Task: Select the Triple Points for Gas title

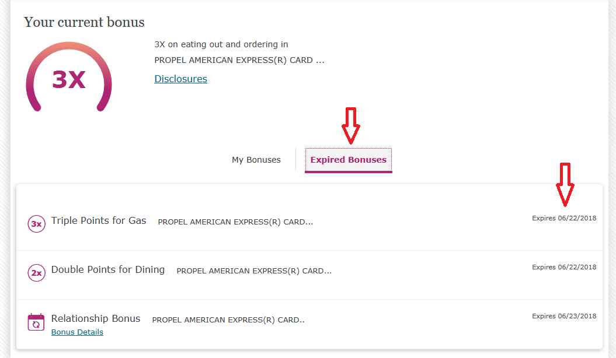Action: pyautogui.click(x=99, y=221)
